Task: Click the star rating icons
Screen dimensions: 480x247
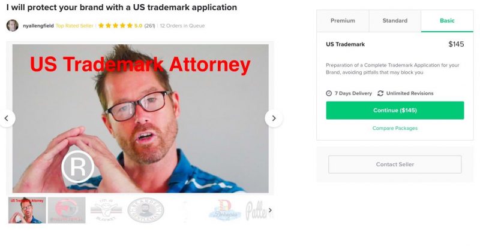Action: tap(115, 26)
